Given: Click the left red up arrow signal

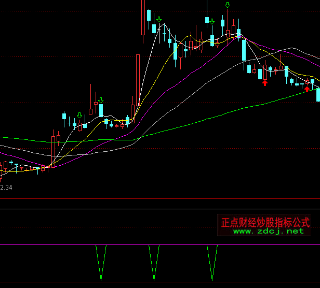Looking at the screenshot, I should 265,82.
